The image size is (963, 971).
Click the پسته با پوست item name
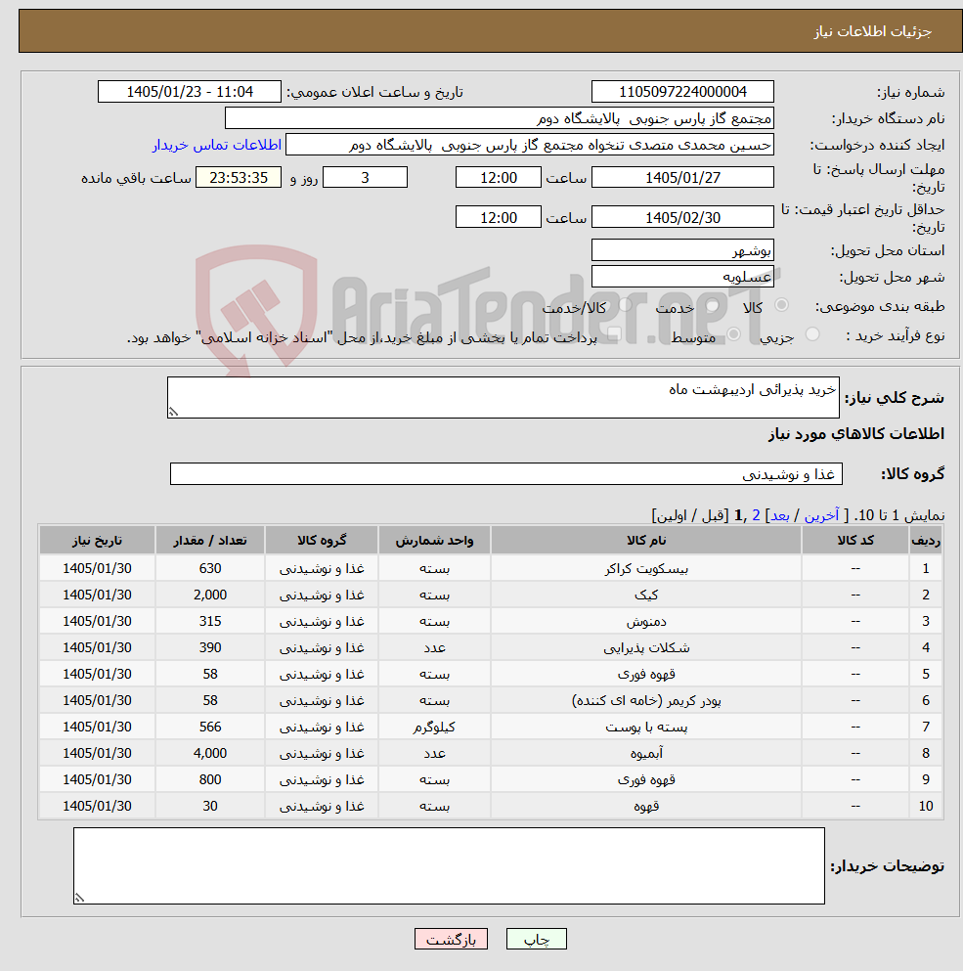pos(646,727)
